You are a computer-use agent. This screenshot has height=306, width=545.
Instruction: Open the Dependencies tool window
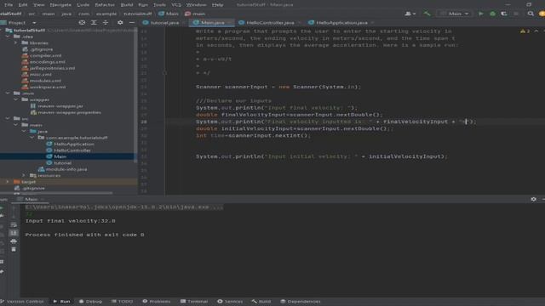pyautogui.click(x=301, y=301)
